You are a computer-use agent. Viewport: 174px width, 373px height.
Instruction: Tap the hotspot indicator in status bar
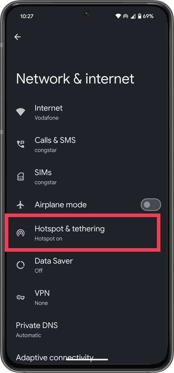[125, 16]
